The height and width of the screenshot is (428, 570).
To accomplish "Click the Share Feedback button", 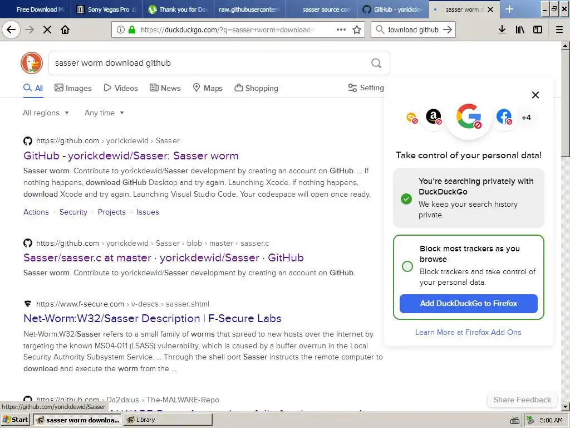I will [522, 400].
